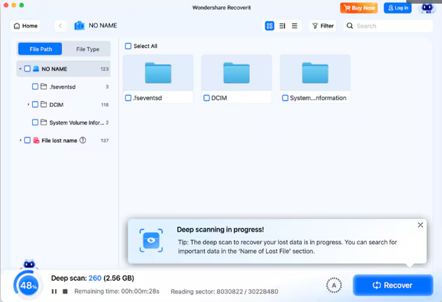Switch to detail list view icon
The image size is (442, 302).
click(282, 26)
